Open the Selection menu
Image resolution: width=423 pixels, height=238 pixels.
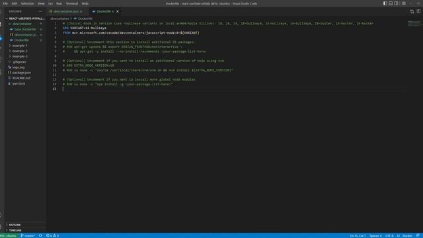[28, 3]
